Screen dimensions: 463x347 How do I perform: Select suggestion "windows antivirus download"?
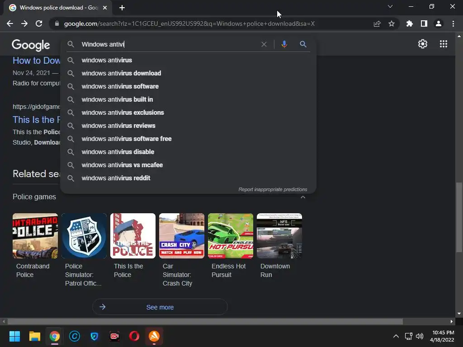coord(188,73)
